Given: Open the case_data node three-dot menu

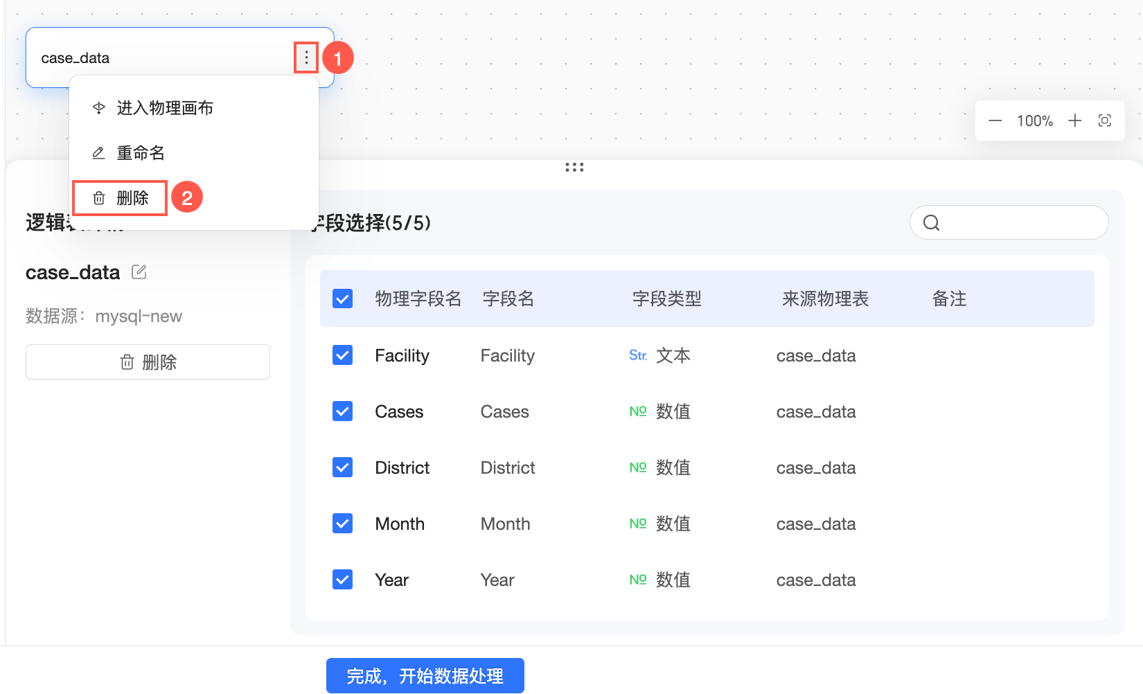Looking at the screenshot, I should 306,58.
